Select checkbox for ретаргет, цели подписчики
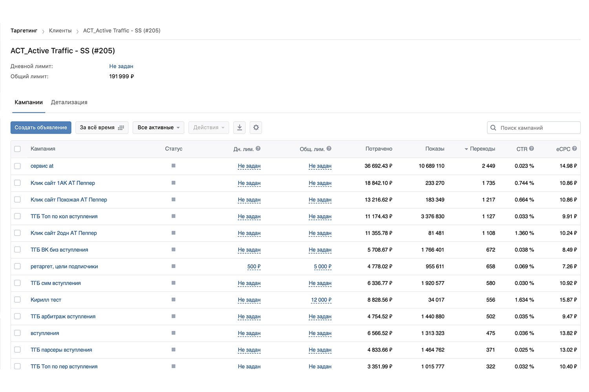The height and width of the screenshot is (392, 589). (x=17, y=266)
